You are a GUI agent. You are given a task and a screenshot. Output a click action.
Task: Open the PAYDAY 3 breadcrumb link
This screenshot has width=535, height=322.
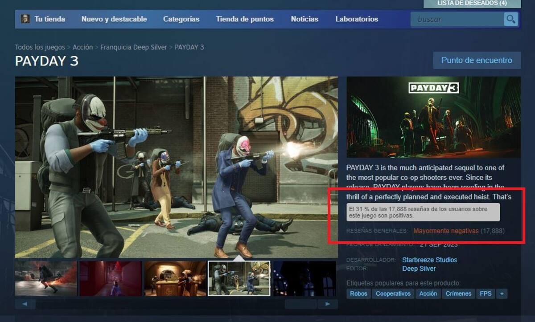[x=189, y=47]
